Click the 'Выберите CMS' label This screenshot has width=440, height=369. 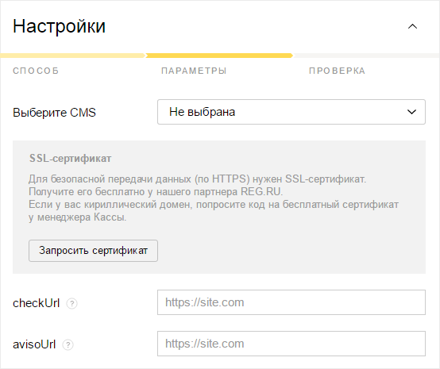point(55,113)
